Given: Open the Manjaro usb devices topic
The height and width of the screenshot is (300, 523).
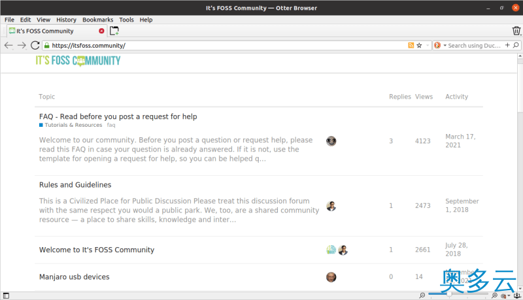Looking at the screenshot, I should click(74, 276).
